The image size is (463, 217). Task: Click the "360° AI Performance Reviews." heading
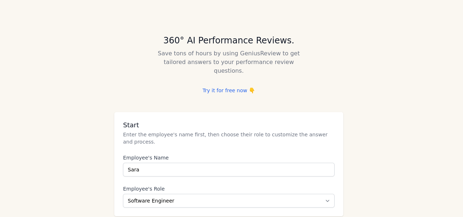(229, 41)
